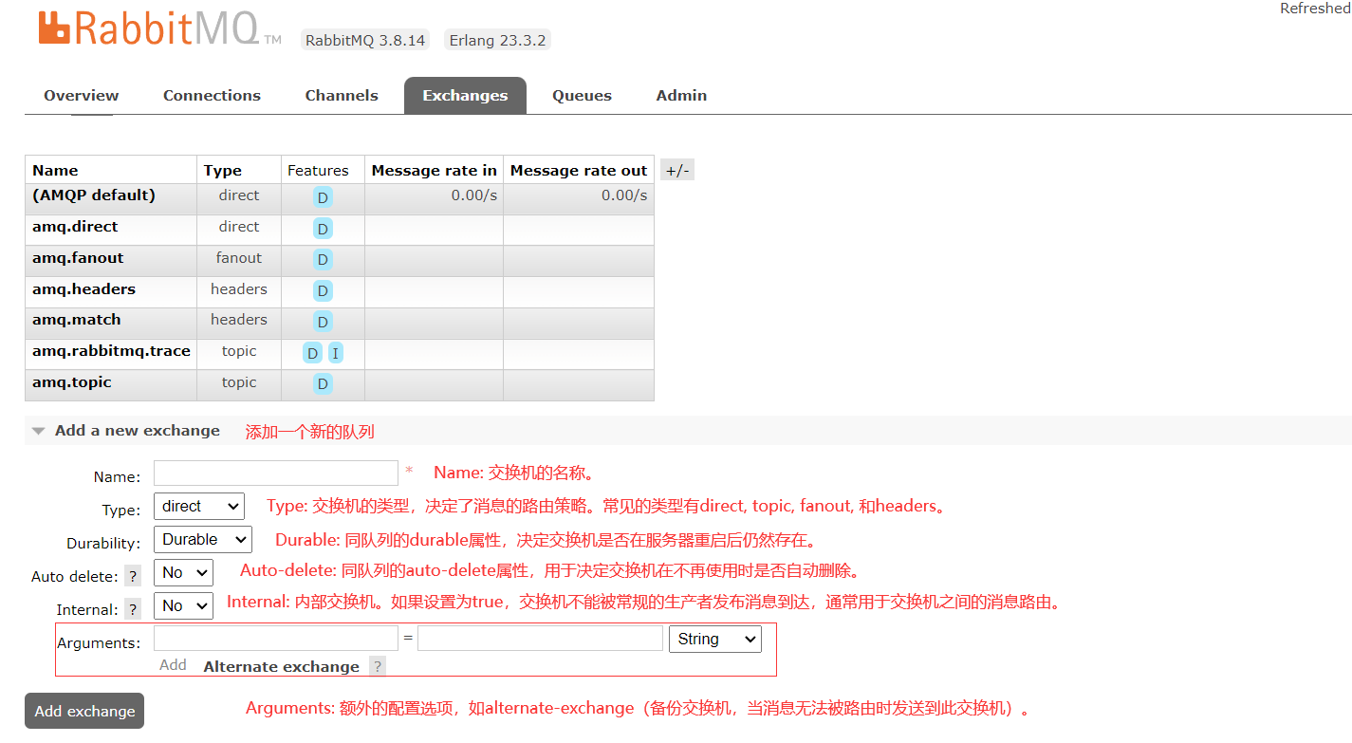Sort by the Message rate out header
The width and height of the screenshot is (1352, 743).
(579, 171)
